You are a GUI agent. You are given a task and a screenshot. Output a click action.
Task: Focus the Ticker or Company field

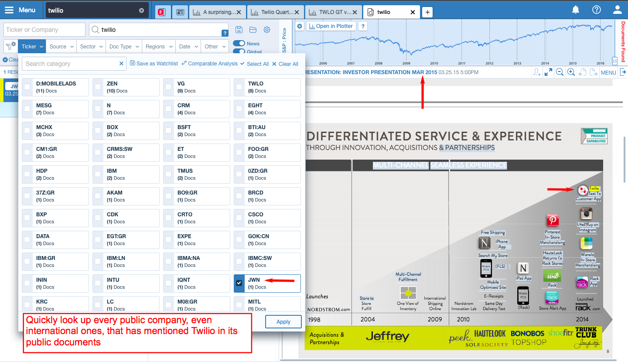(x=44, y=30)
